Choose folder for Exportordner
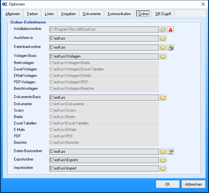The width and height of the screenshot is (209, 193). coord(163,160)
